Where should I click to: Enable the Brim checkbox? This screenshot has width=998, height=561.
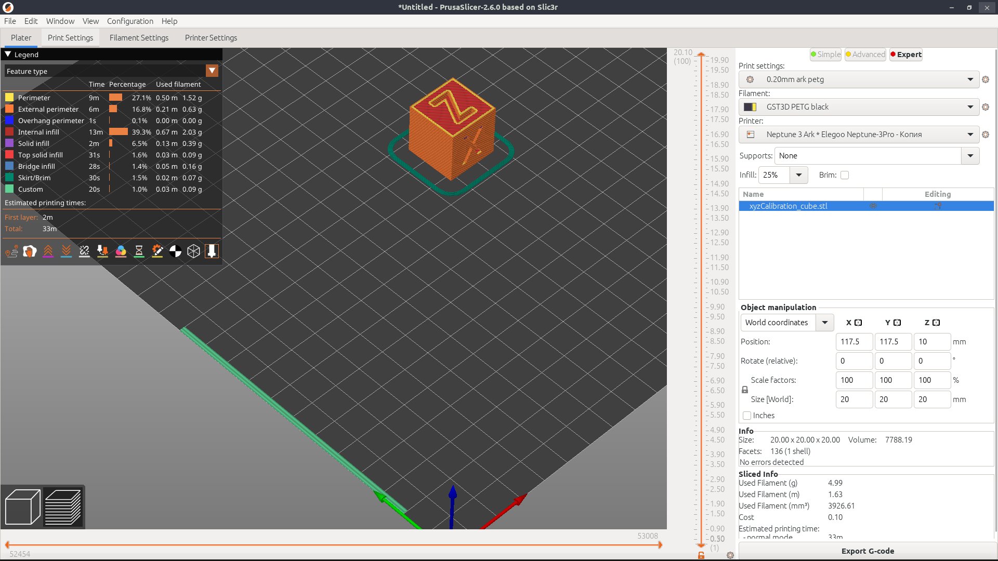[845, 175]
